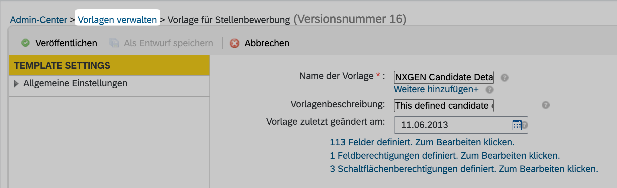Image resolution: width=617 pixels, height=188 pixels.
Task: Open the 3 Schaltflächenberechtigungen definiert link
Action: click(464, 169)
